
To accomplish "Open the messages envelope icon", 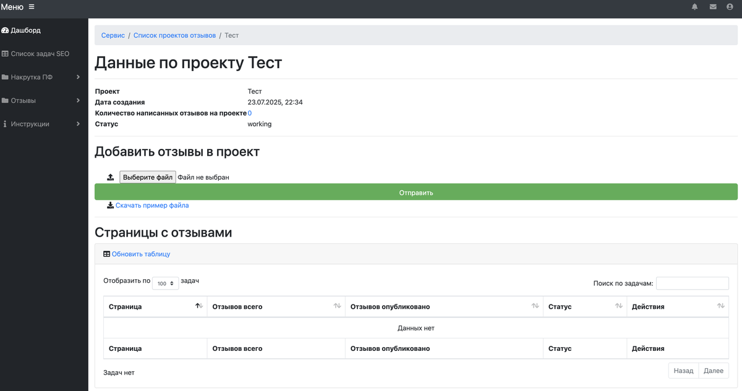I will (712, 7).
